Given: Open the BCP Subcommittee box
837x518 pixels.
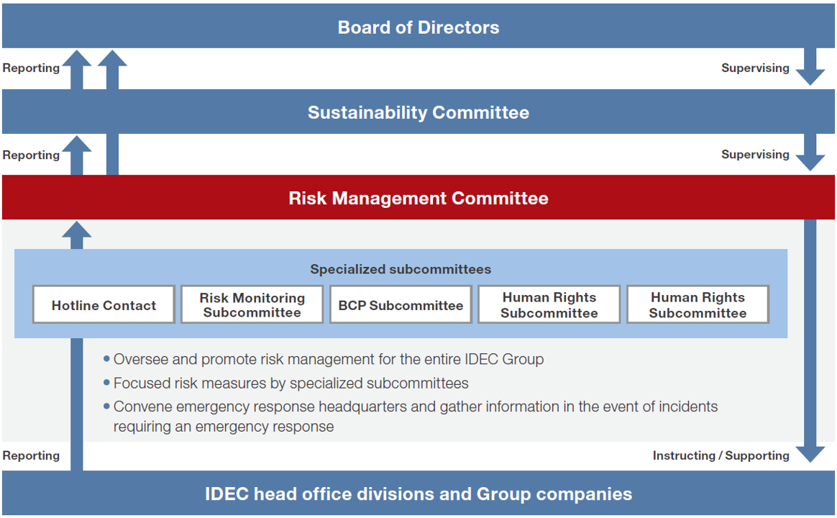Looking at the screenshot, I should tap(401, 305).
